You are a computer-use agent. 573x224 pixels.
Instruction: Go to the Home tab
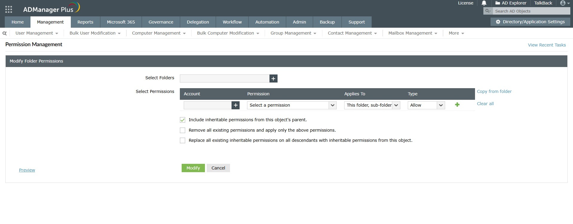pyautogui.click(x=18, y=22)
